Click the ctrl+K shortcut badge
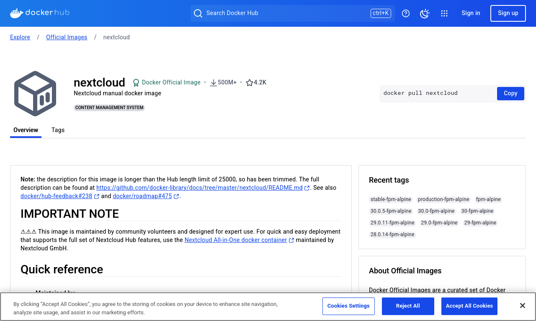The width and height of the screenshot is (536, 321). click(x=381, y=13)
